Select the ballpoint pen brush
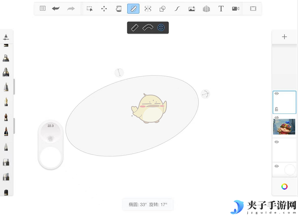The height and width of the screenshot is (217, 298). click(x=6, y=87)
